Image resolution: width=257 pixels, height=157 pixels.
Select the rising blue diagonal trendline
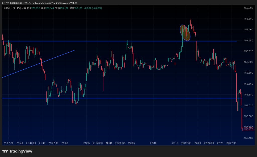click(x=38, y=64)
